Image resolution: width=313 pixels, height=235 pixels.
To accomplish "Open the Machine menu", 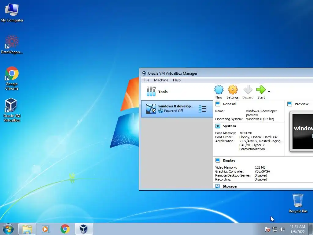I will tap(161, 80).
